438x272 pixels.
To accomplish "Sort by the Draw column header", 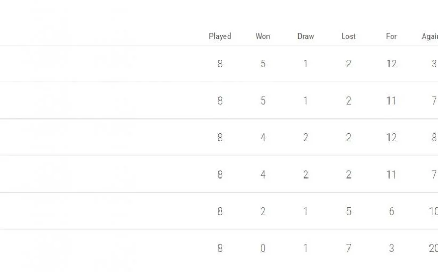I will [305, 37].
